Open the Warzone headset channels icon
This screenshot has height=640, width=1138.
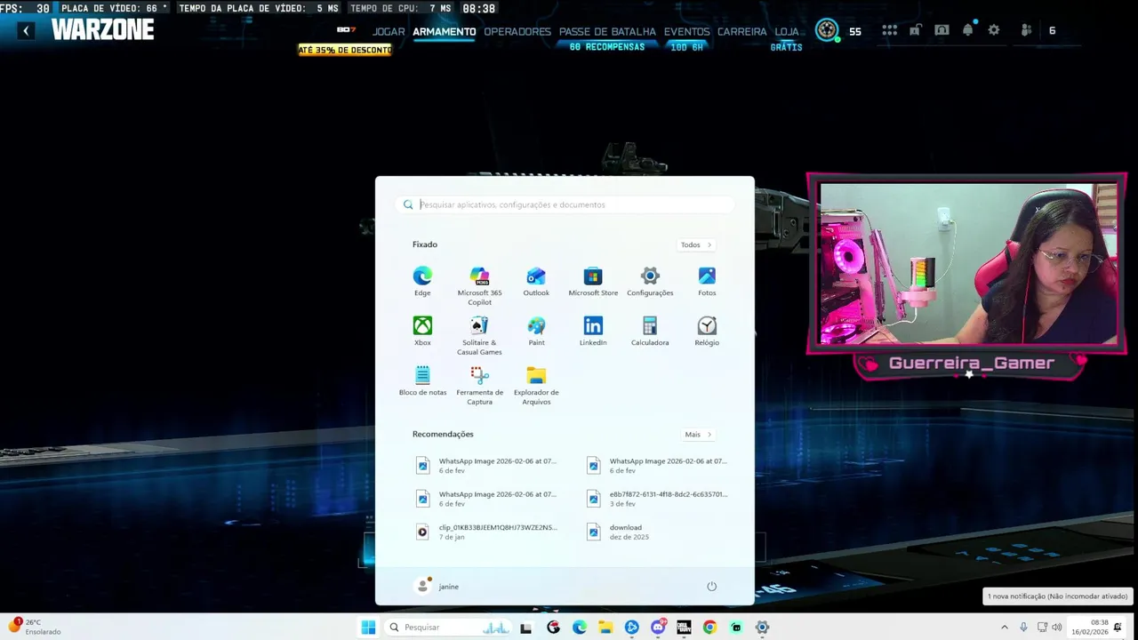click(x=942, y=30)
